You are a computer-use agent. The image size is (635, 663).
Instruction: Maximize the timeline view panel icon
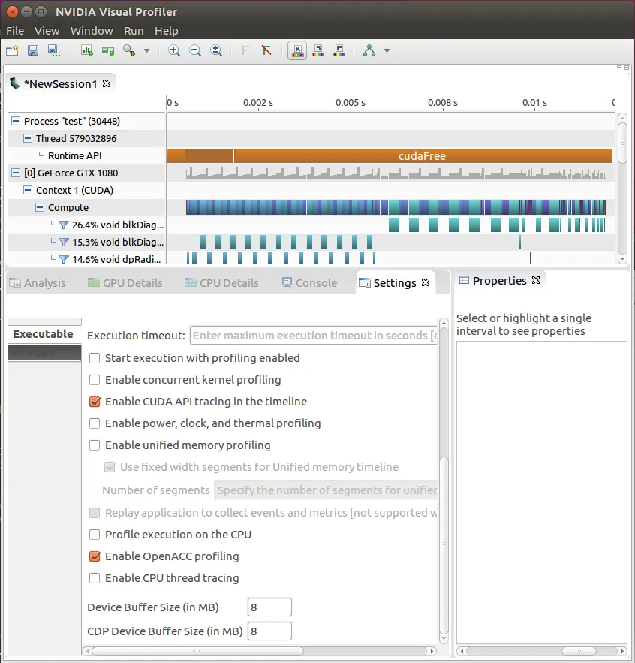[x=627, y=68]
